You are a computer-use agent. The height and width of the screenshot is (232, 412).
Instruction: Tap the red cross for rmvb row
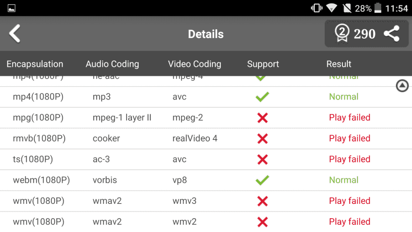(262, 139)
